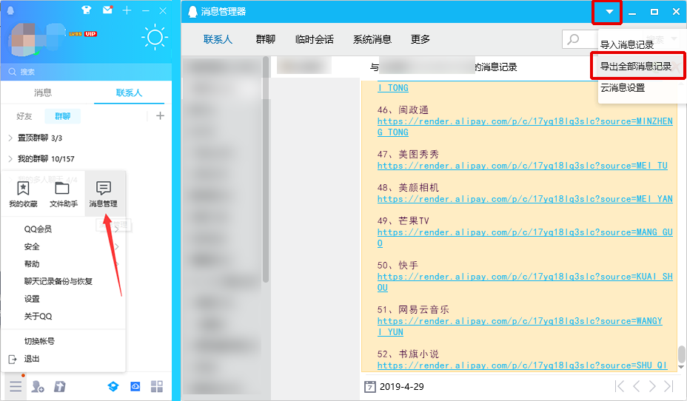This screenshot has width=687, height=401.
Task: Switch to 临时会话 tab
Action: (315, 39)
